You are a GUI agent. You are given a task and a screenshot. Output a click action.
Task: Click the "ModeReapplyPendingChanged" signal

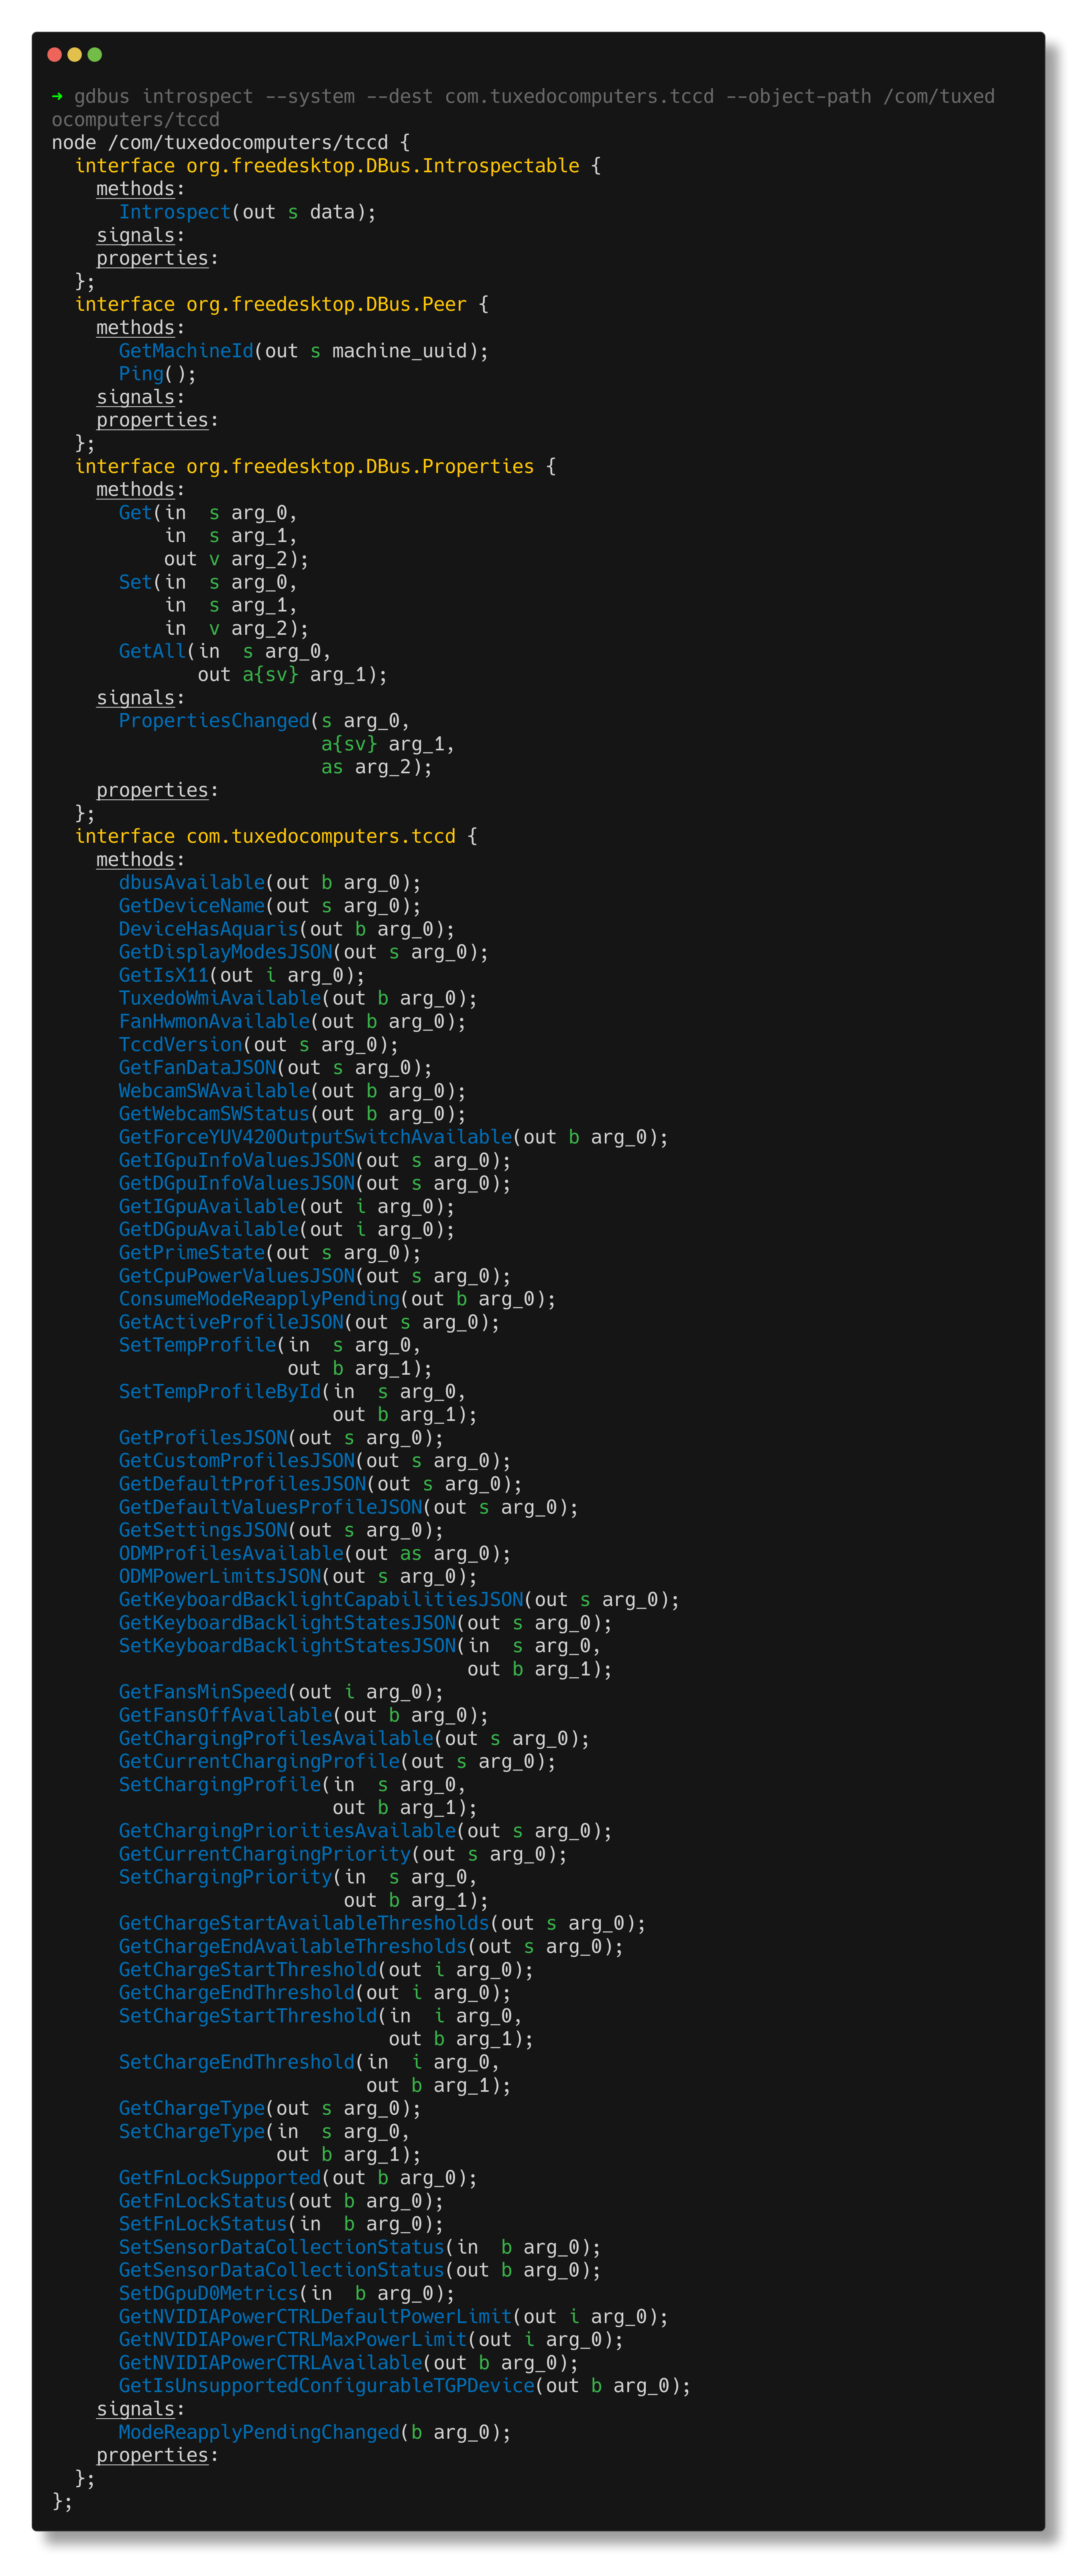pos(259,2432)
